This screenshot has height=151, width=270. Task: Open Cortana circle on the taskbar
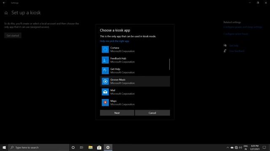(73, 147)
